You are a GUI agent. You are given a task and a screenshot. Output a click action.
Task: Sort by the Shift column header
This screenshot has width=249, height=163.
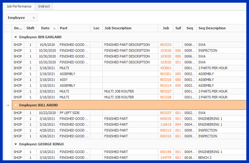(x=30, y=28)
